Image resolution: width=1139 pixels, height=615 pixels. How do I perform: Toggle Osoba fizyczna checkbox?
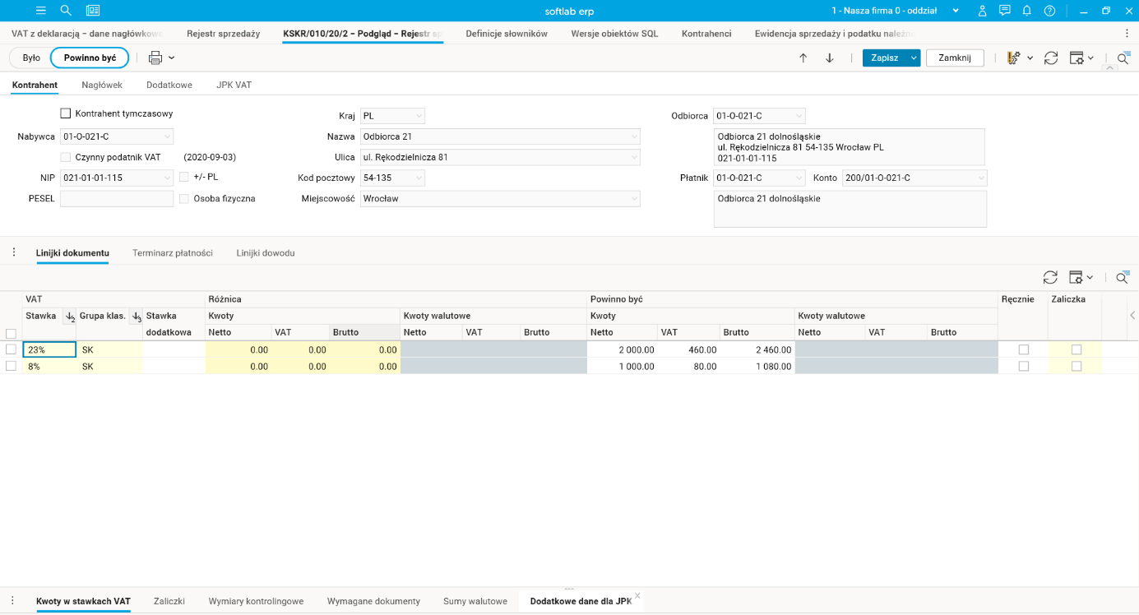coord(184,198)
